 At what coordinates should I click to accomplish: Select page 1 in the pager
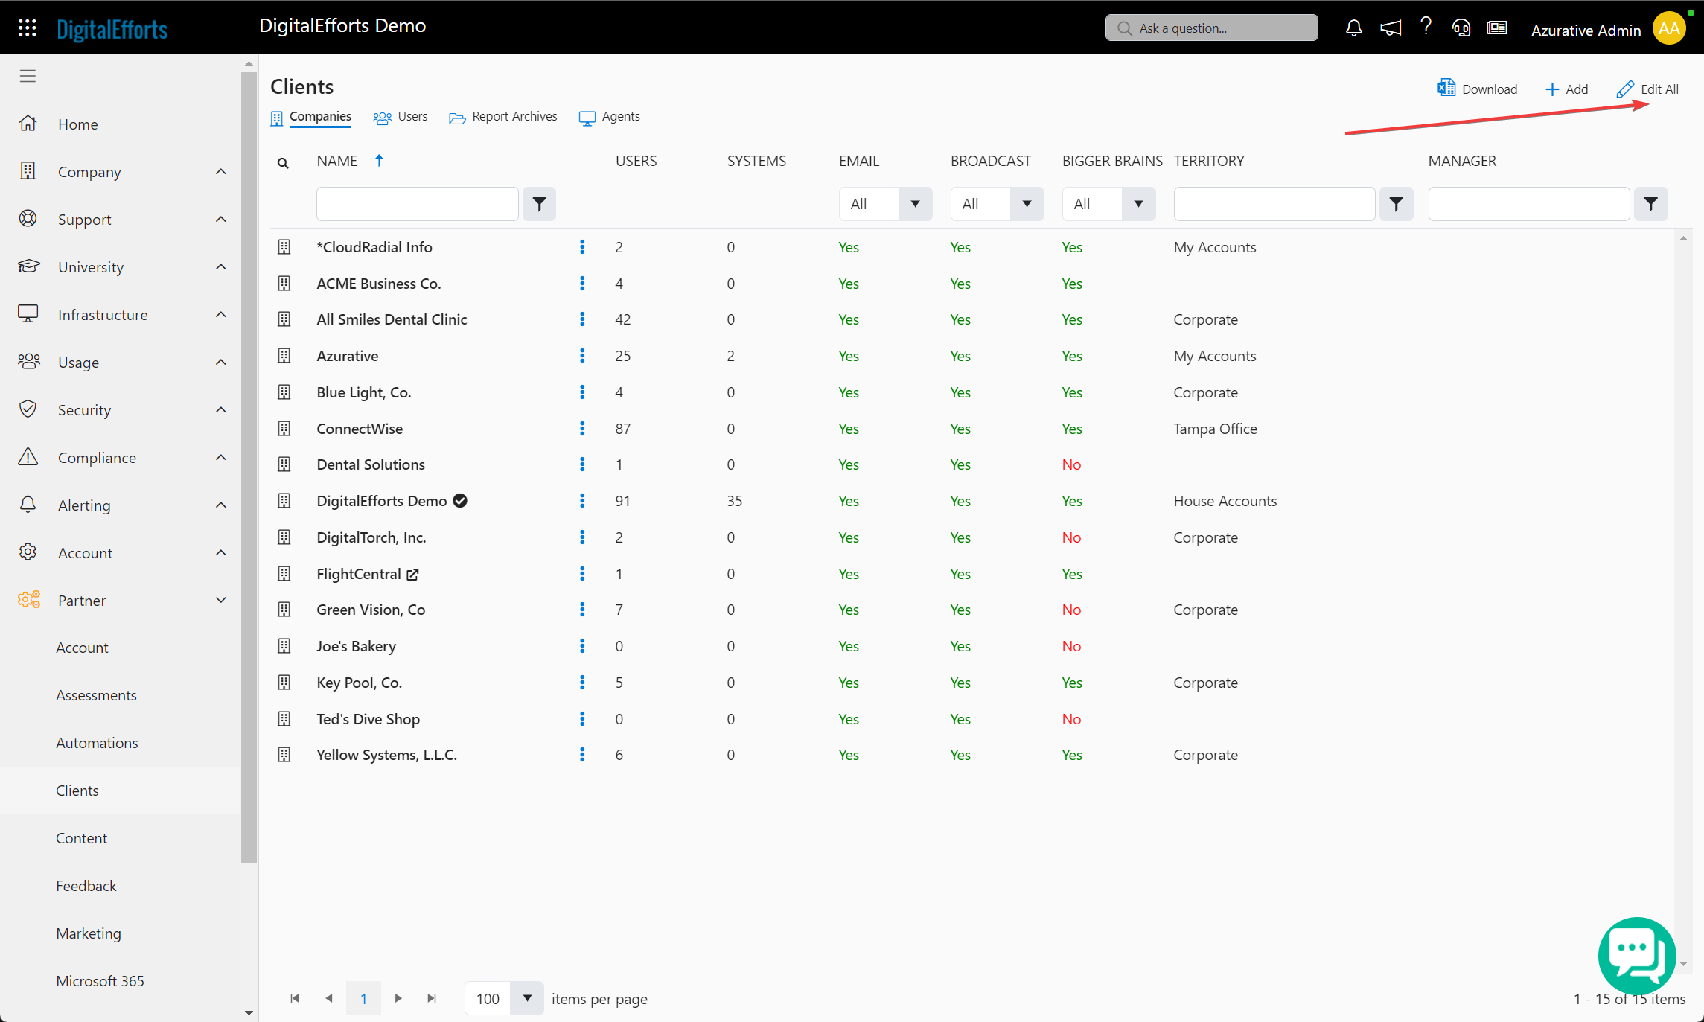pos(363,998)
